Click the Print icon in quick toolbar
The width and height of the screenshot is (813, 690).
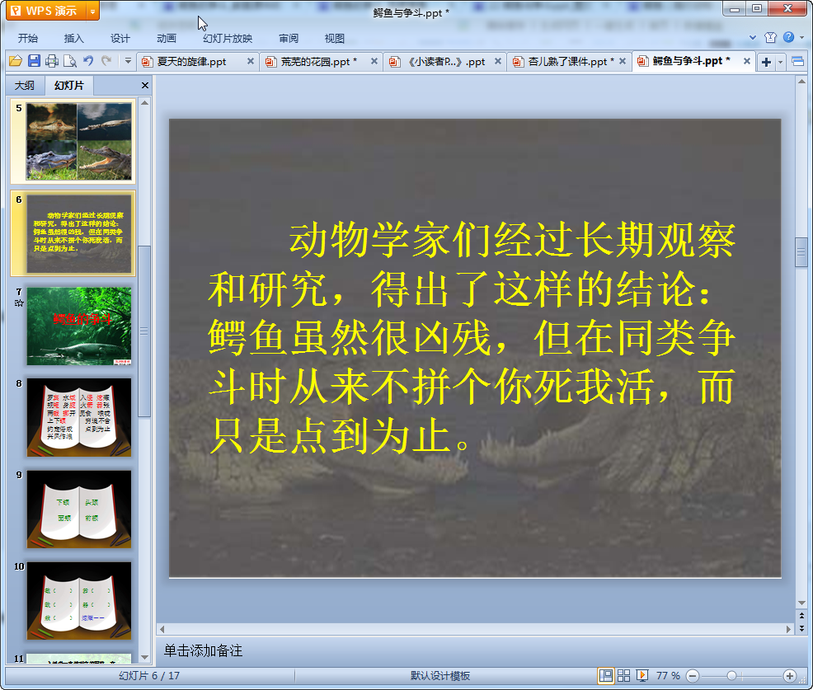[x=52, y=61]
